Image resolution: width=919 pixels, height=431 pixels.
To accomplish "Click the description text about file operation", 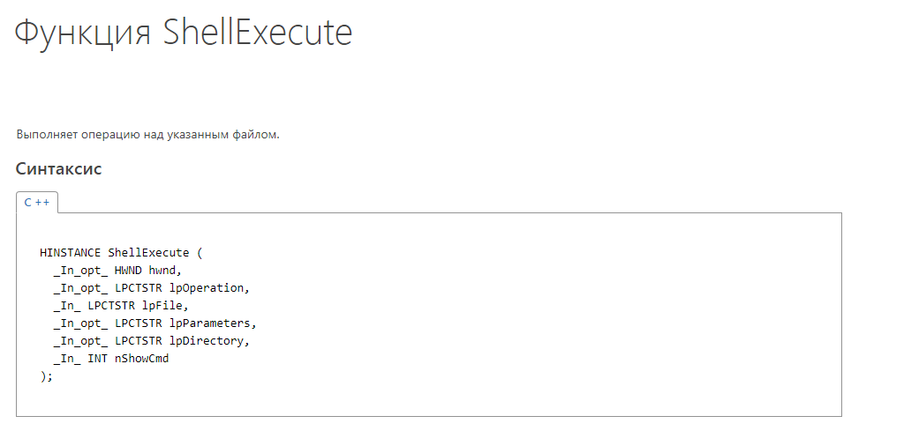I will click(147, 135).
